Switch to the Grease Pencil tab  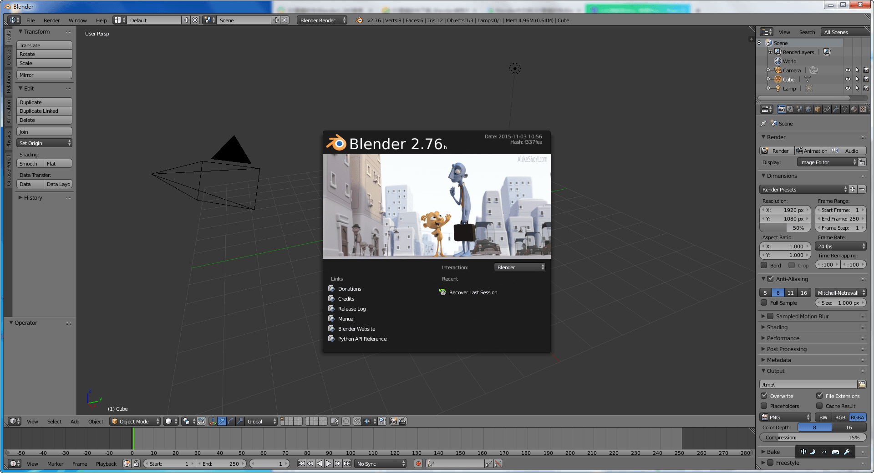(x=8, y=170)
